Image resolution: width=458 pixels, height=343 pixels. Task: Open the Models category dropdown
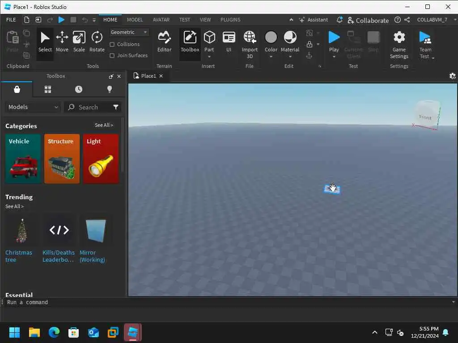33,107
